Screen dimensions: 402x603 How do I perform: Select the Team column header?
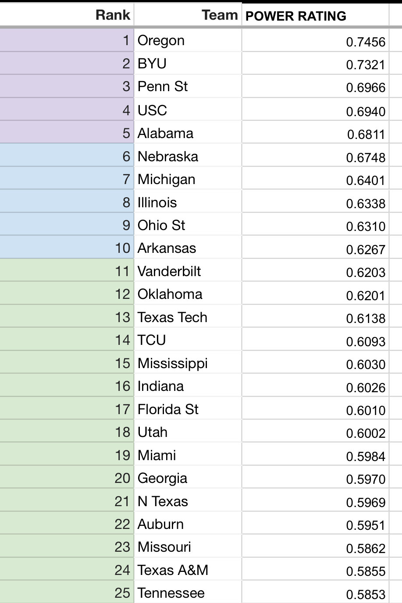(188, 15)
